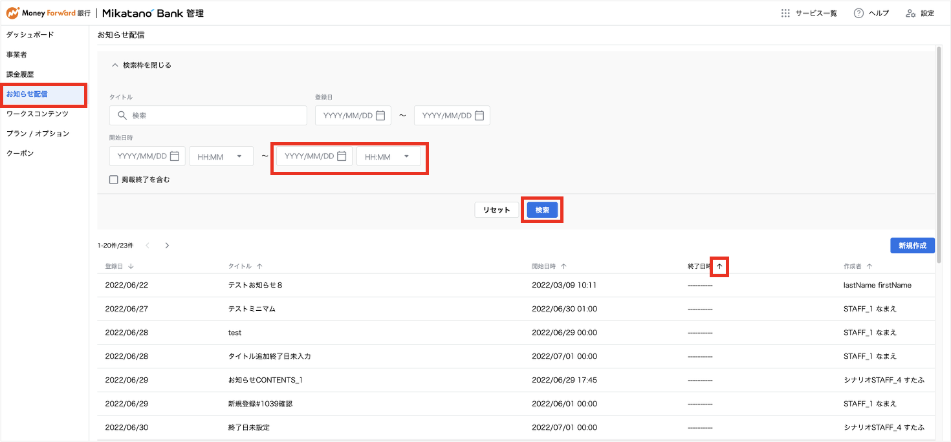Open row titled タイトル追加終了日未入力

coord(516,356)
